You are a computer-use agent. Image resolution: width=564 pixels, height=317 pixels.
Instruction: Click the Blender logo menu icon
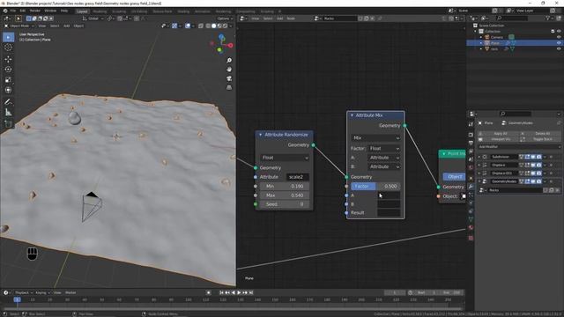tap(5, 11)
